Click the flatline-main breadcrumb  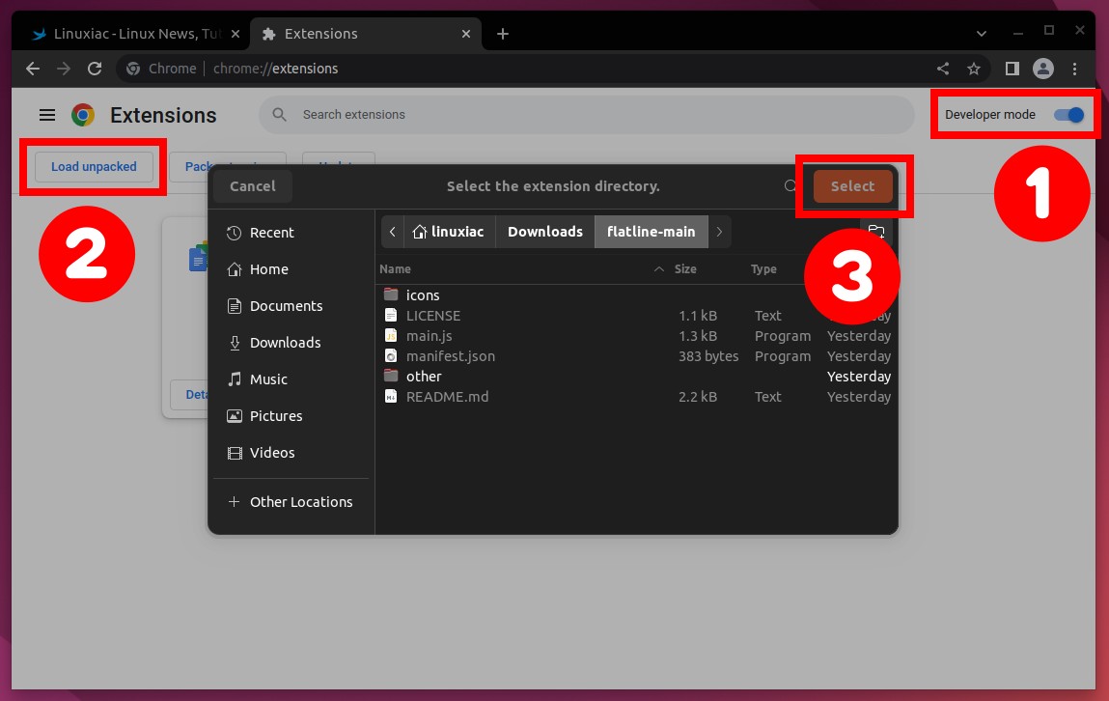point(652,232)
